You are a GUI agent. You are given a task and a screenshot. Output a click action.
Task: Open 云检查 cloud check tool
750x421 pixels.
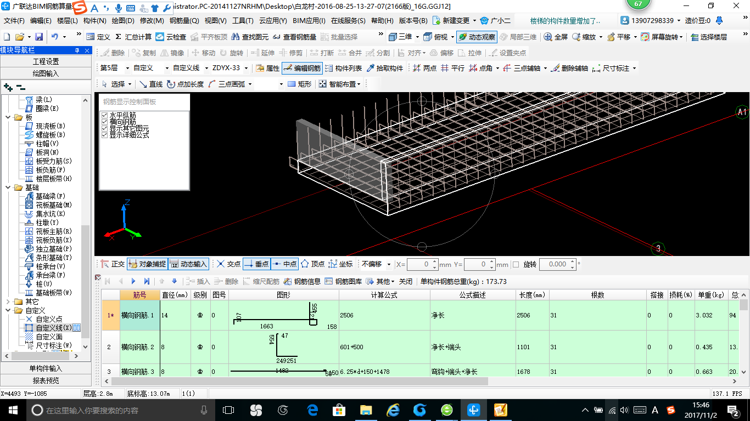pos(171,37)
